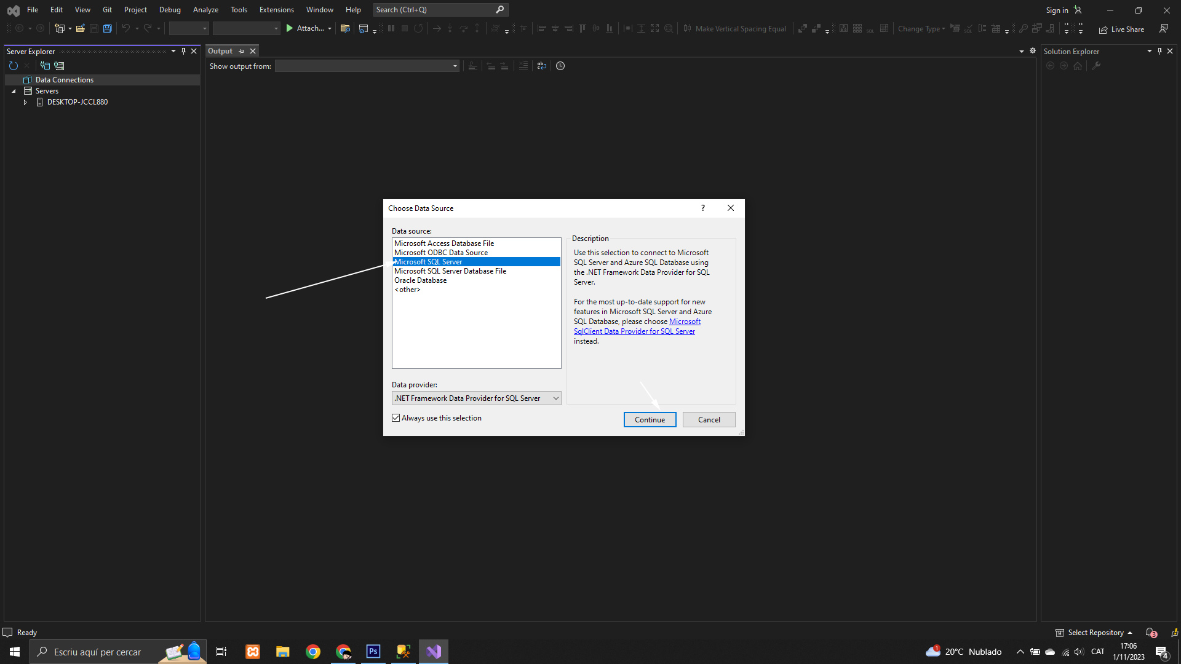1181x664 pixels.
Task: Click the Attach start button
Action: tap(305, 28)
